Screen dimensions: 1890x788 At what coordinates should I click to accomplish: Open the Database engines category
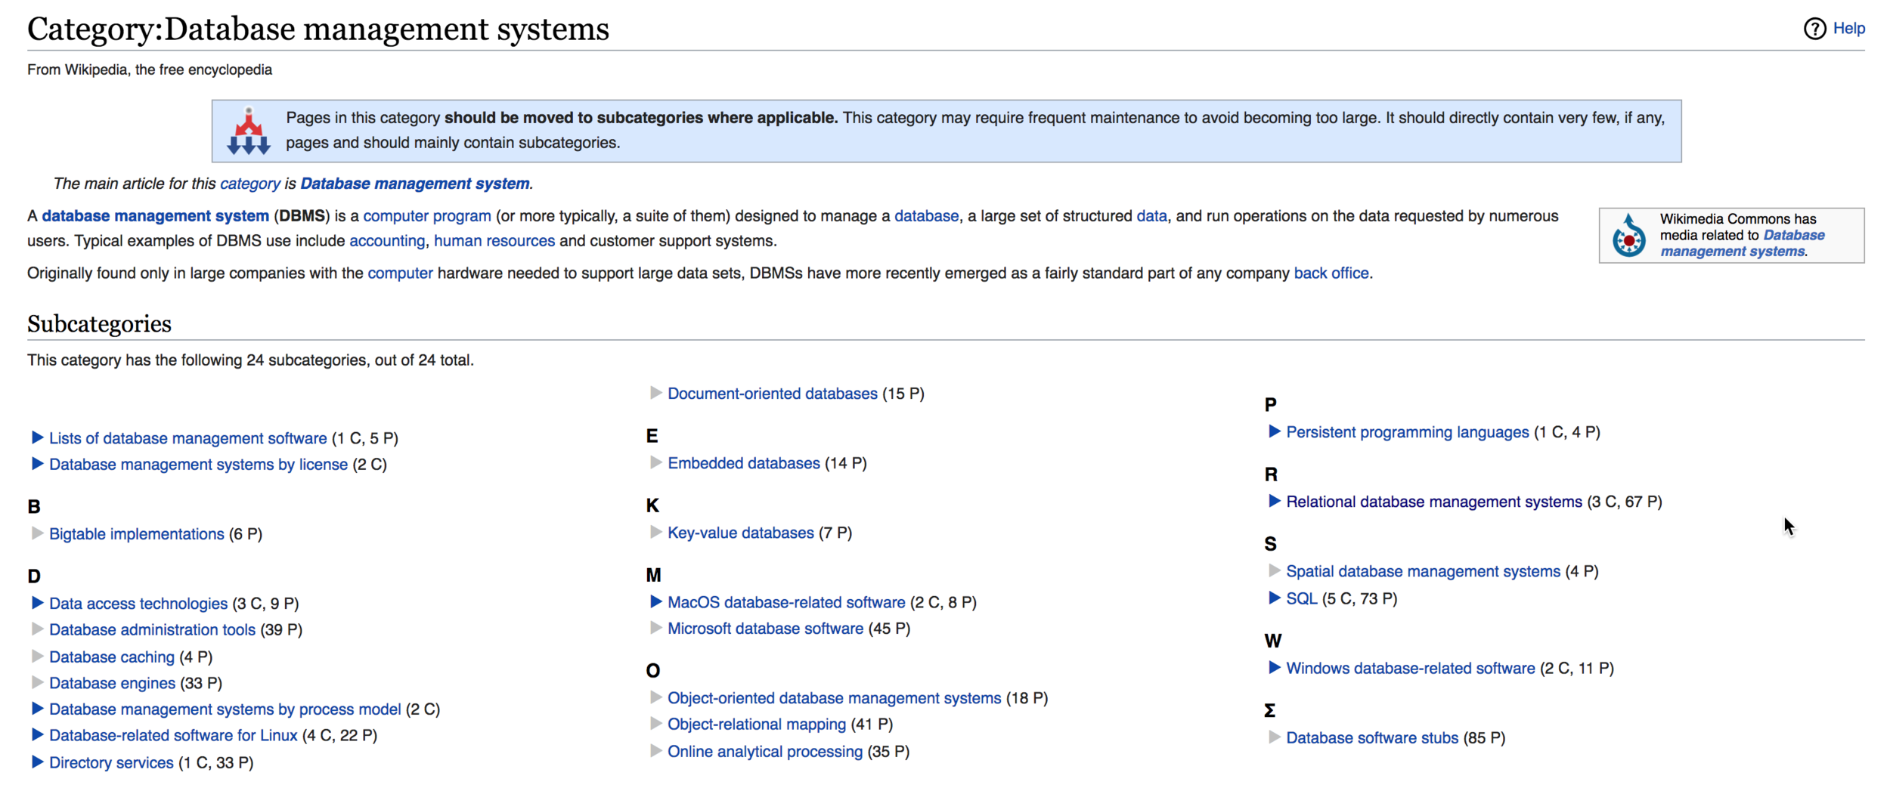point(112,683)
